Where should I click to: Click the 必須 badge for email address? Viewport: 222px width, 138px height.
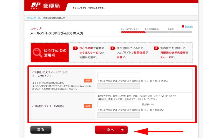[88, 81]
